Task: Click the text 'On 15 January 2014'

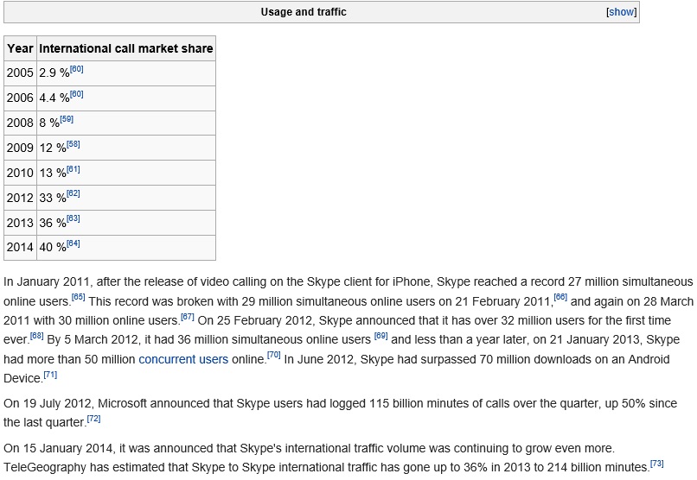Action: click(x=58, y=448)
